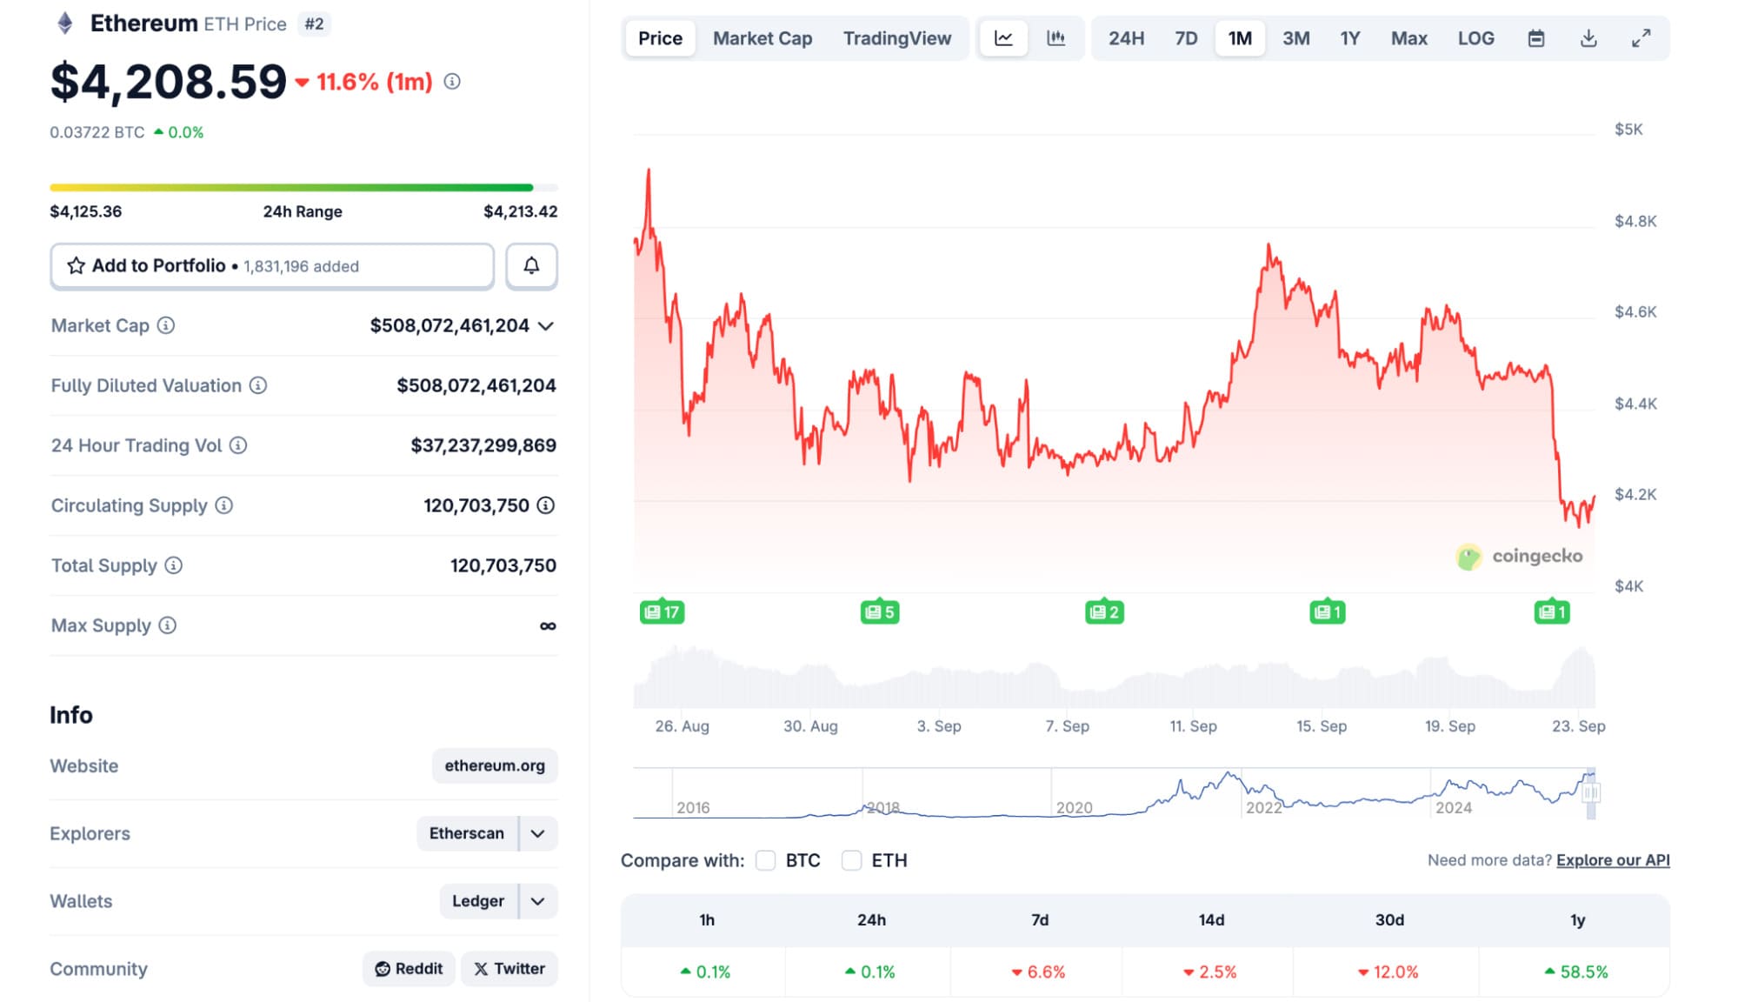This screenshot has height=1002, width=1738.
Task: Expand chart to fullscreen icon
Action: click(1641, 38)
